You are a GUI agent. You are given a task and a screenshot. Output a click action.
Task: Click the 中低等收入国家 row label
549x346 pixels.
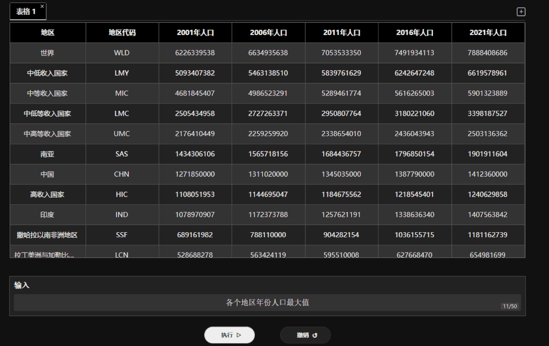click(48, 114)
